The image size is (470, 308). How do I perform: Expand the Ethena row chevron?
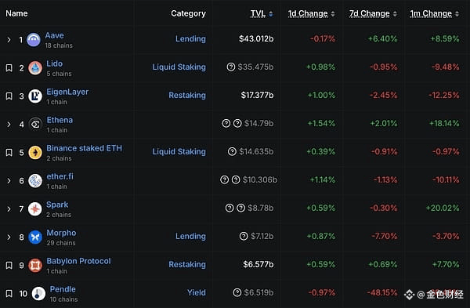click(x=9, y=125)
